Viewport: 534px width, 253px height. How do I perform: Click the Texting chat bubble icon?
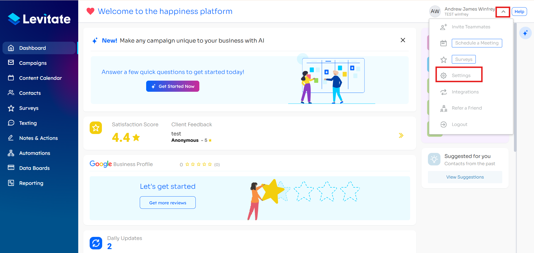11,123
